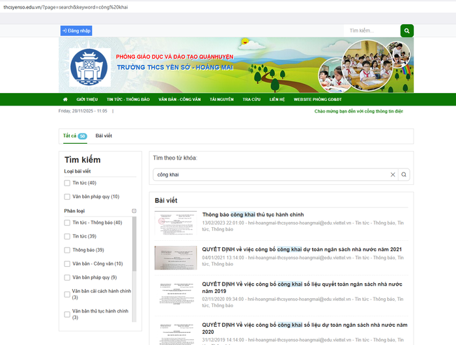456x345 pixels.
Task: Open the TRA CỨU menu
Action: click(x=251, y=100)
